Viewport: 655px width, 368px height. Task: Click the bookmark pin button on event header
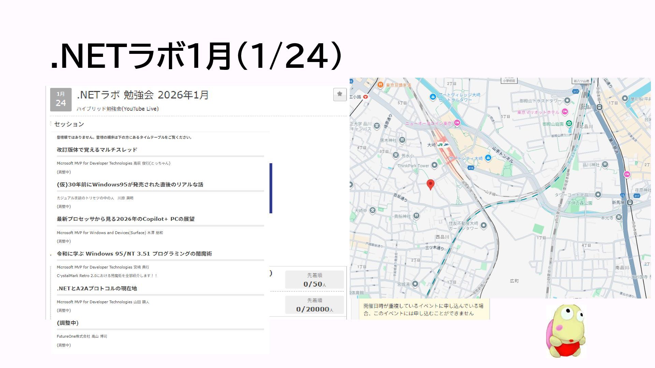(x=339, y=94)
